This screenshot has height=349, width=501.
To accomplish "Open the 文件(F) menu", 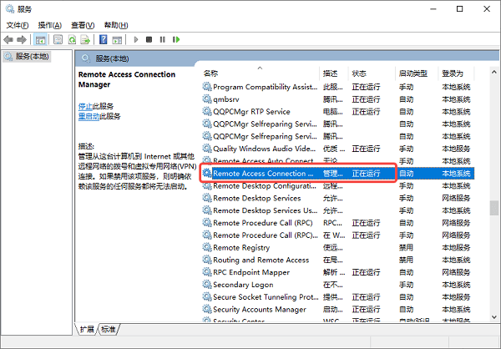I will pos(18,25).
